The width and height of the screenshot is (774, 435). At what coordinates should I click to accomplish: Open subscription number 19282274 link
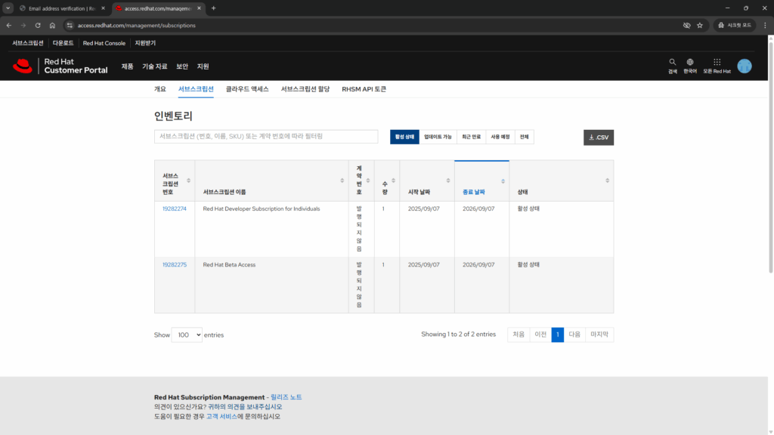click(x=174, y=208)
